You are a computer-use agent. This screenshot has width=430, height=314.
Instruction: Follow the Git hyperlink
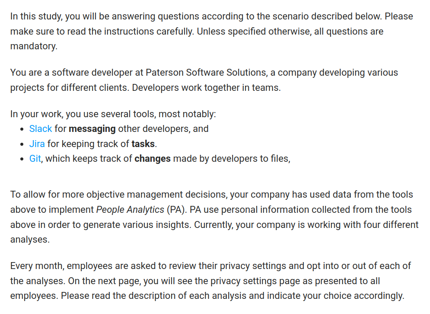click(x=35, y=159)
